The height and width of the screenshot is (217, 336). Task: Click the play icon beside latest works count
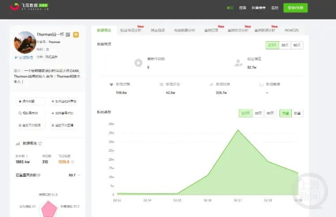(138, 63)
